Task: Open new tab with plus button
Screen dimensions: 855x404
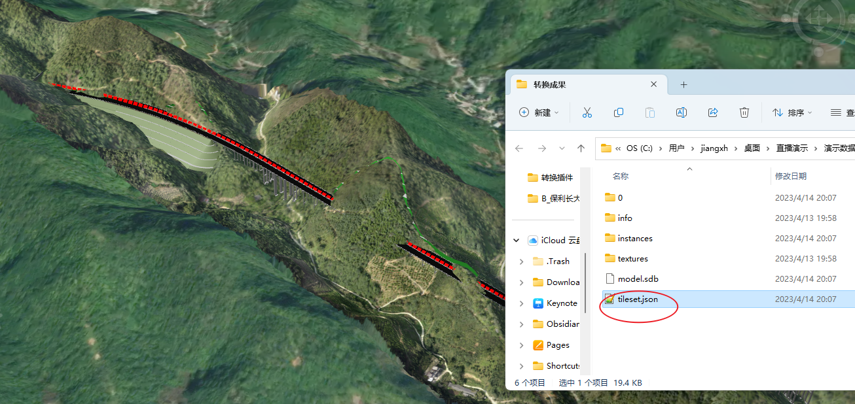Action: (683, 85)
